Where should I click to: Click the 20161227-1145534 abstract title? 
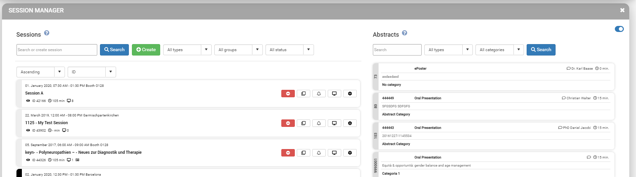[x=397, y=136]
